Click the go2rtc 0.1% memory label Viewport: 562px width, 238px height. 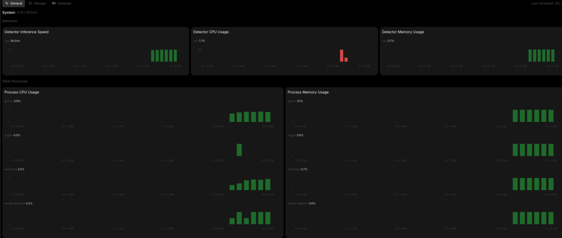tap(296, 101)
